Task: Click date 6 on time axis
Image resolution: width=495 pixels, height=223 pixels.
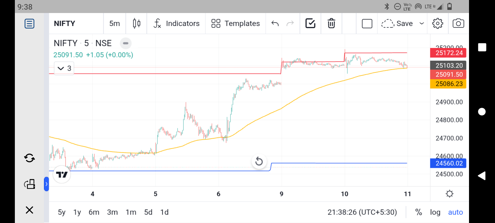Action: click(x=218, y=194)
